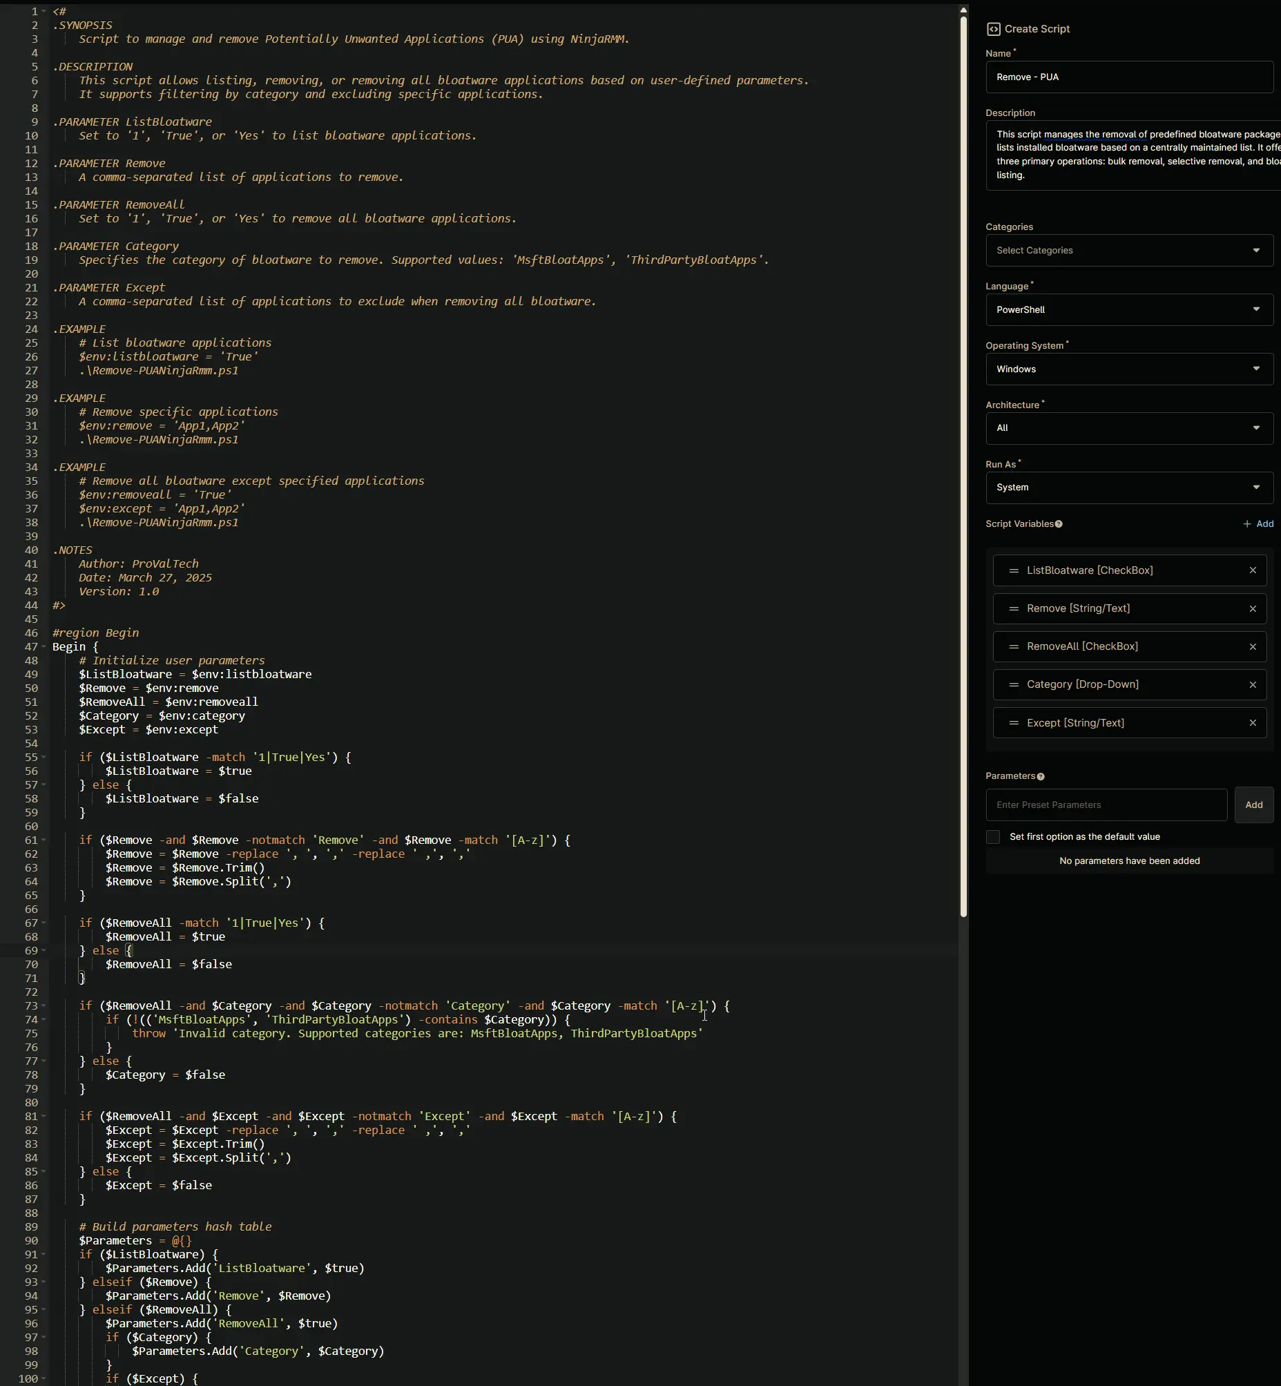Click '$Category = $false' on line 78
1281x1386 pixels.
165,1075
